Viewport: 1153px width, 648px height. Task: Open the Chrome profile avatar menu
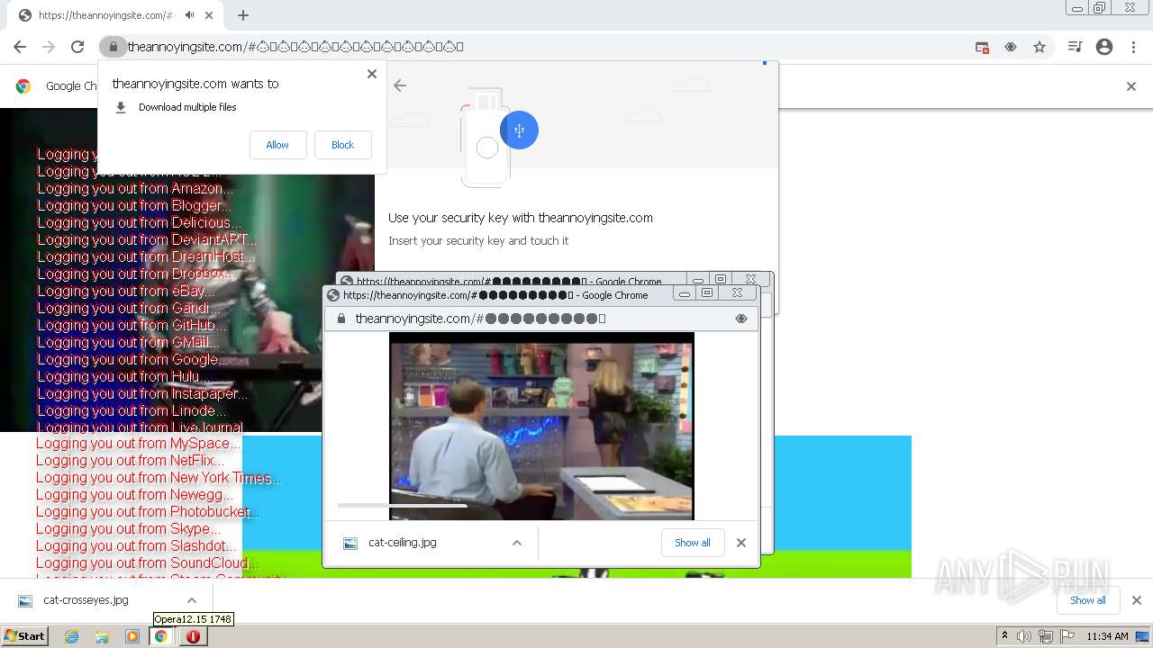coord(1104,47)
